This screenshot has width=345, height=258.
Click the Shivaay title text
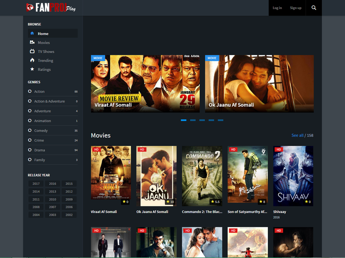tap(280, 212)
